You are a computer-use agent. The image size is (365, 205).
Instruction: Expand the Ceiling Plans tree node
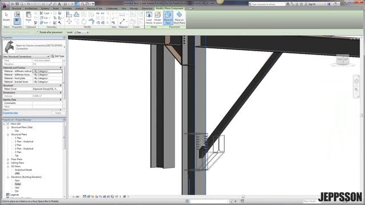[8, 163]
